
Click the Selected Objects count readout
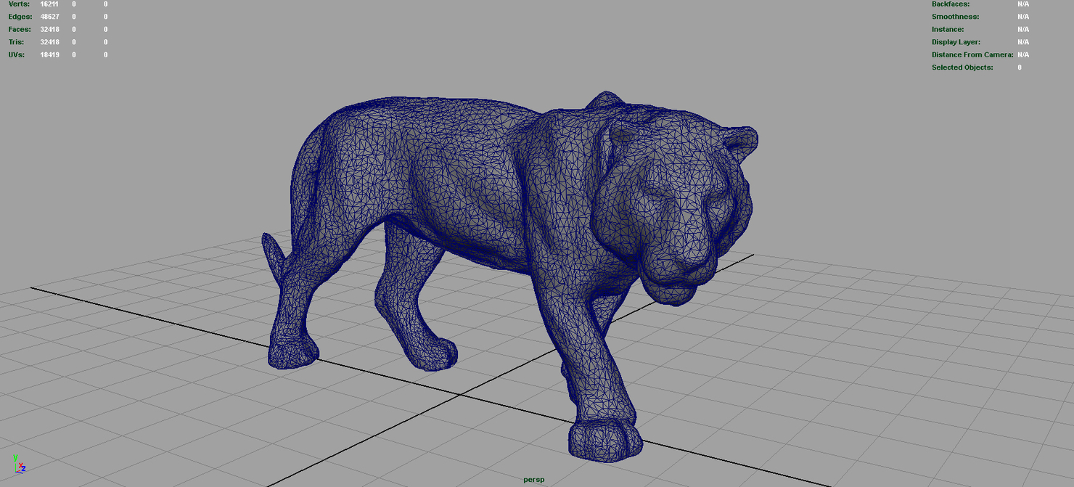pos(1019,67)
